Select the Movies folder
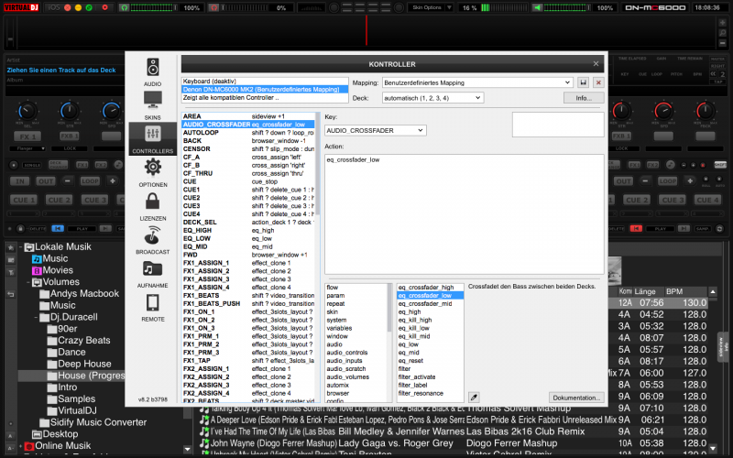 click(x=52, y=270)
